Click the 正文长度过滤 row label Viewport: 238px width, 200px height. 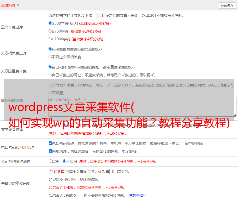click(12, 27)
